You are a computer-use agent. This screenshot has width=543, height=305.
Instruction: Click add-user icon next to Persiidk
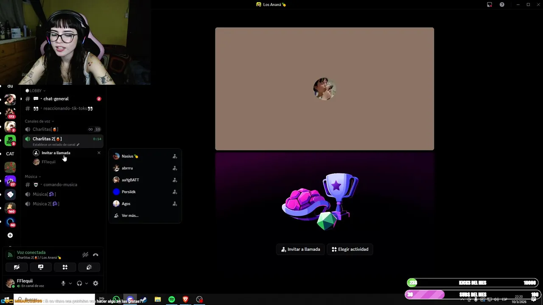coord(174,192)
